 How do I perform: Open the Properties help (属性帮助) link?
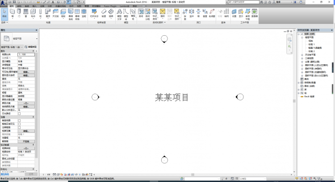click(x=5, y=174)
